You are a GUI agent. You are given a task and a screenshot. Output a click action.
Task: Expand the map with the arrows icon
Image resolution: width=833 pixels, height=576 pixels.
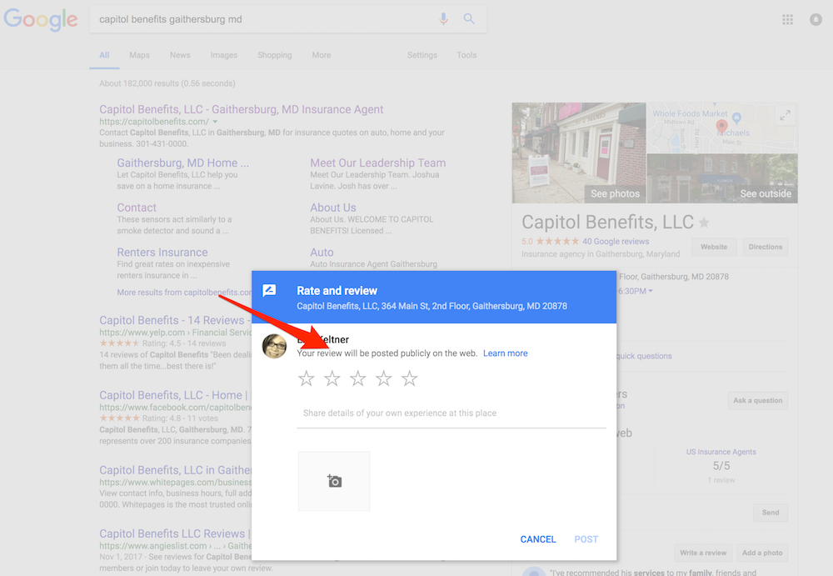[x=785, y=115]
